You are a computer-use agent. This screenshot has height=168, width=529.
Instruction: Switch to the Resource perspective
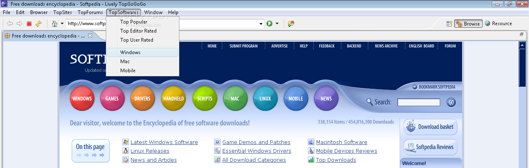point(498,24)
